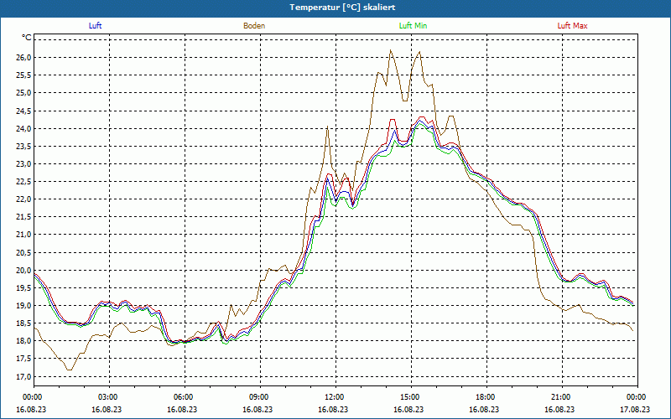Click the chart title 'Temperatur [°C] skaliert'
Image resolution: width=671 pixels, height=419 pixels.
click(342, 8)
